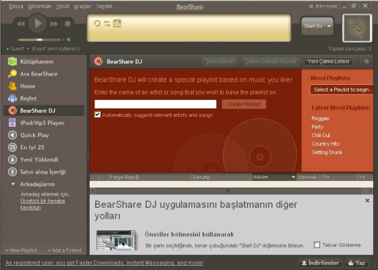Skip to the previous track
The height and width of the screenshot is (270, 378).
click(21, 24)
